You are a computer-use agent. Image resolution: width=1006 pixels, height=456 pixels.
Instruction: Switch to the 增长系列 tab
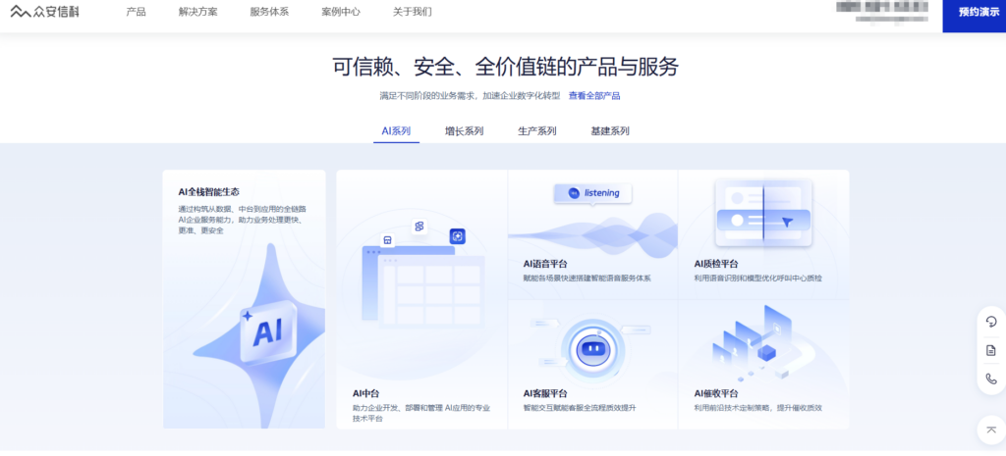464,131
